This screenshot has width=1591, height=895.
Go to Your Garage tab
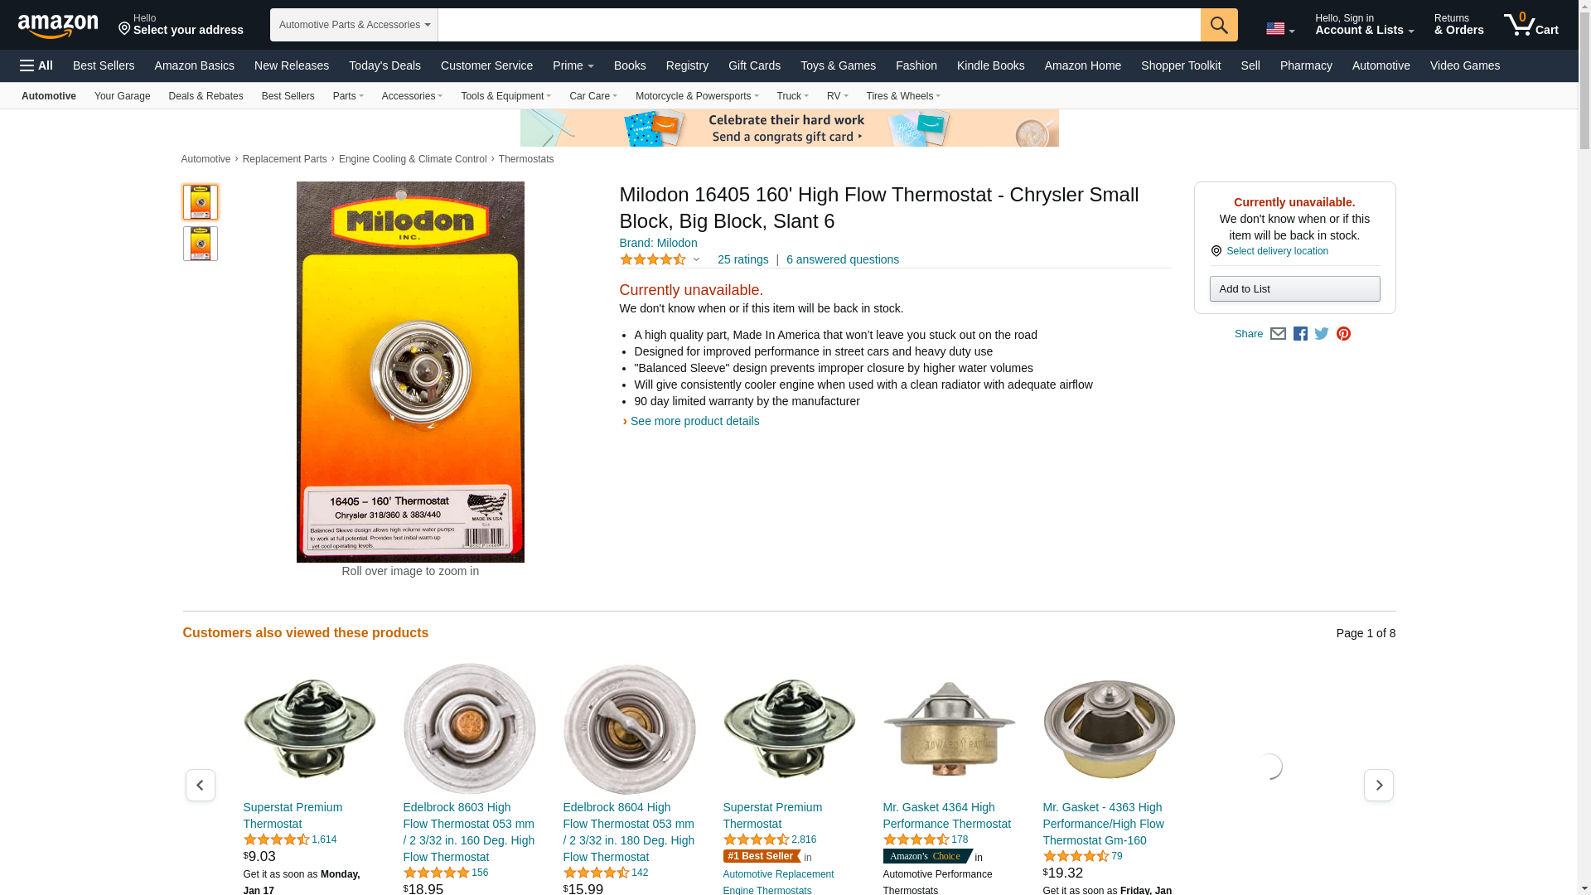pos(122,96)
